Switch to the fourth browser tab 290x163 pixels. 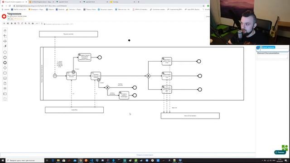[x=96, y=2]
